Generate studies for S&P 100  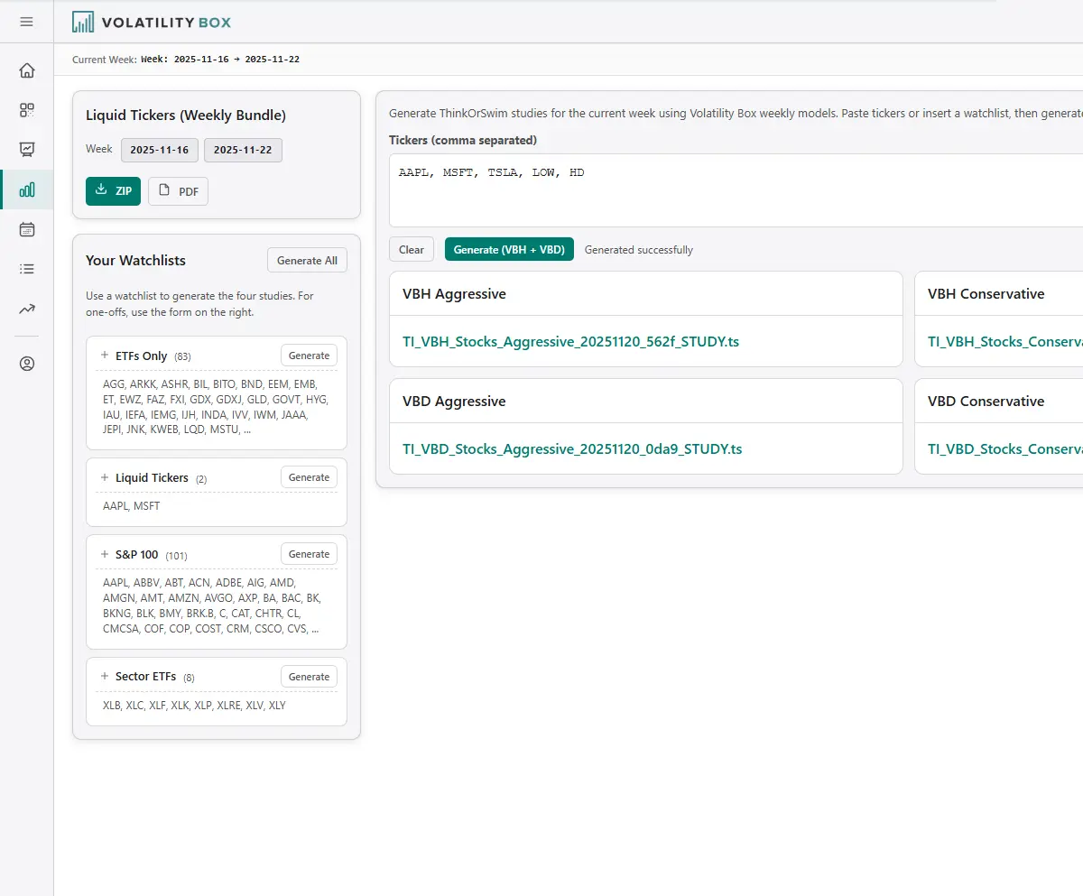(x=309, y=554)
